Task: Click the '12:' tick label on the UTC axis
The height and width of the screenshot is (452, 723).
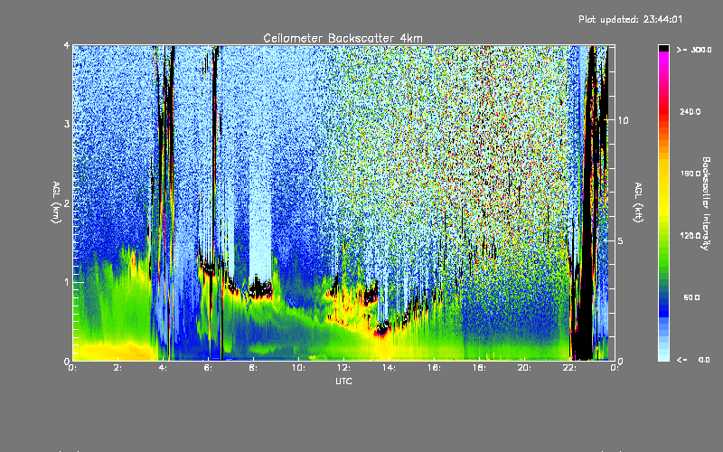Action: point(343,368)
